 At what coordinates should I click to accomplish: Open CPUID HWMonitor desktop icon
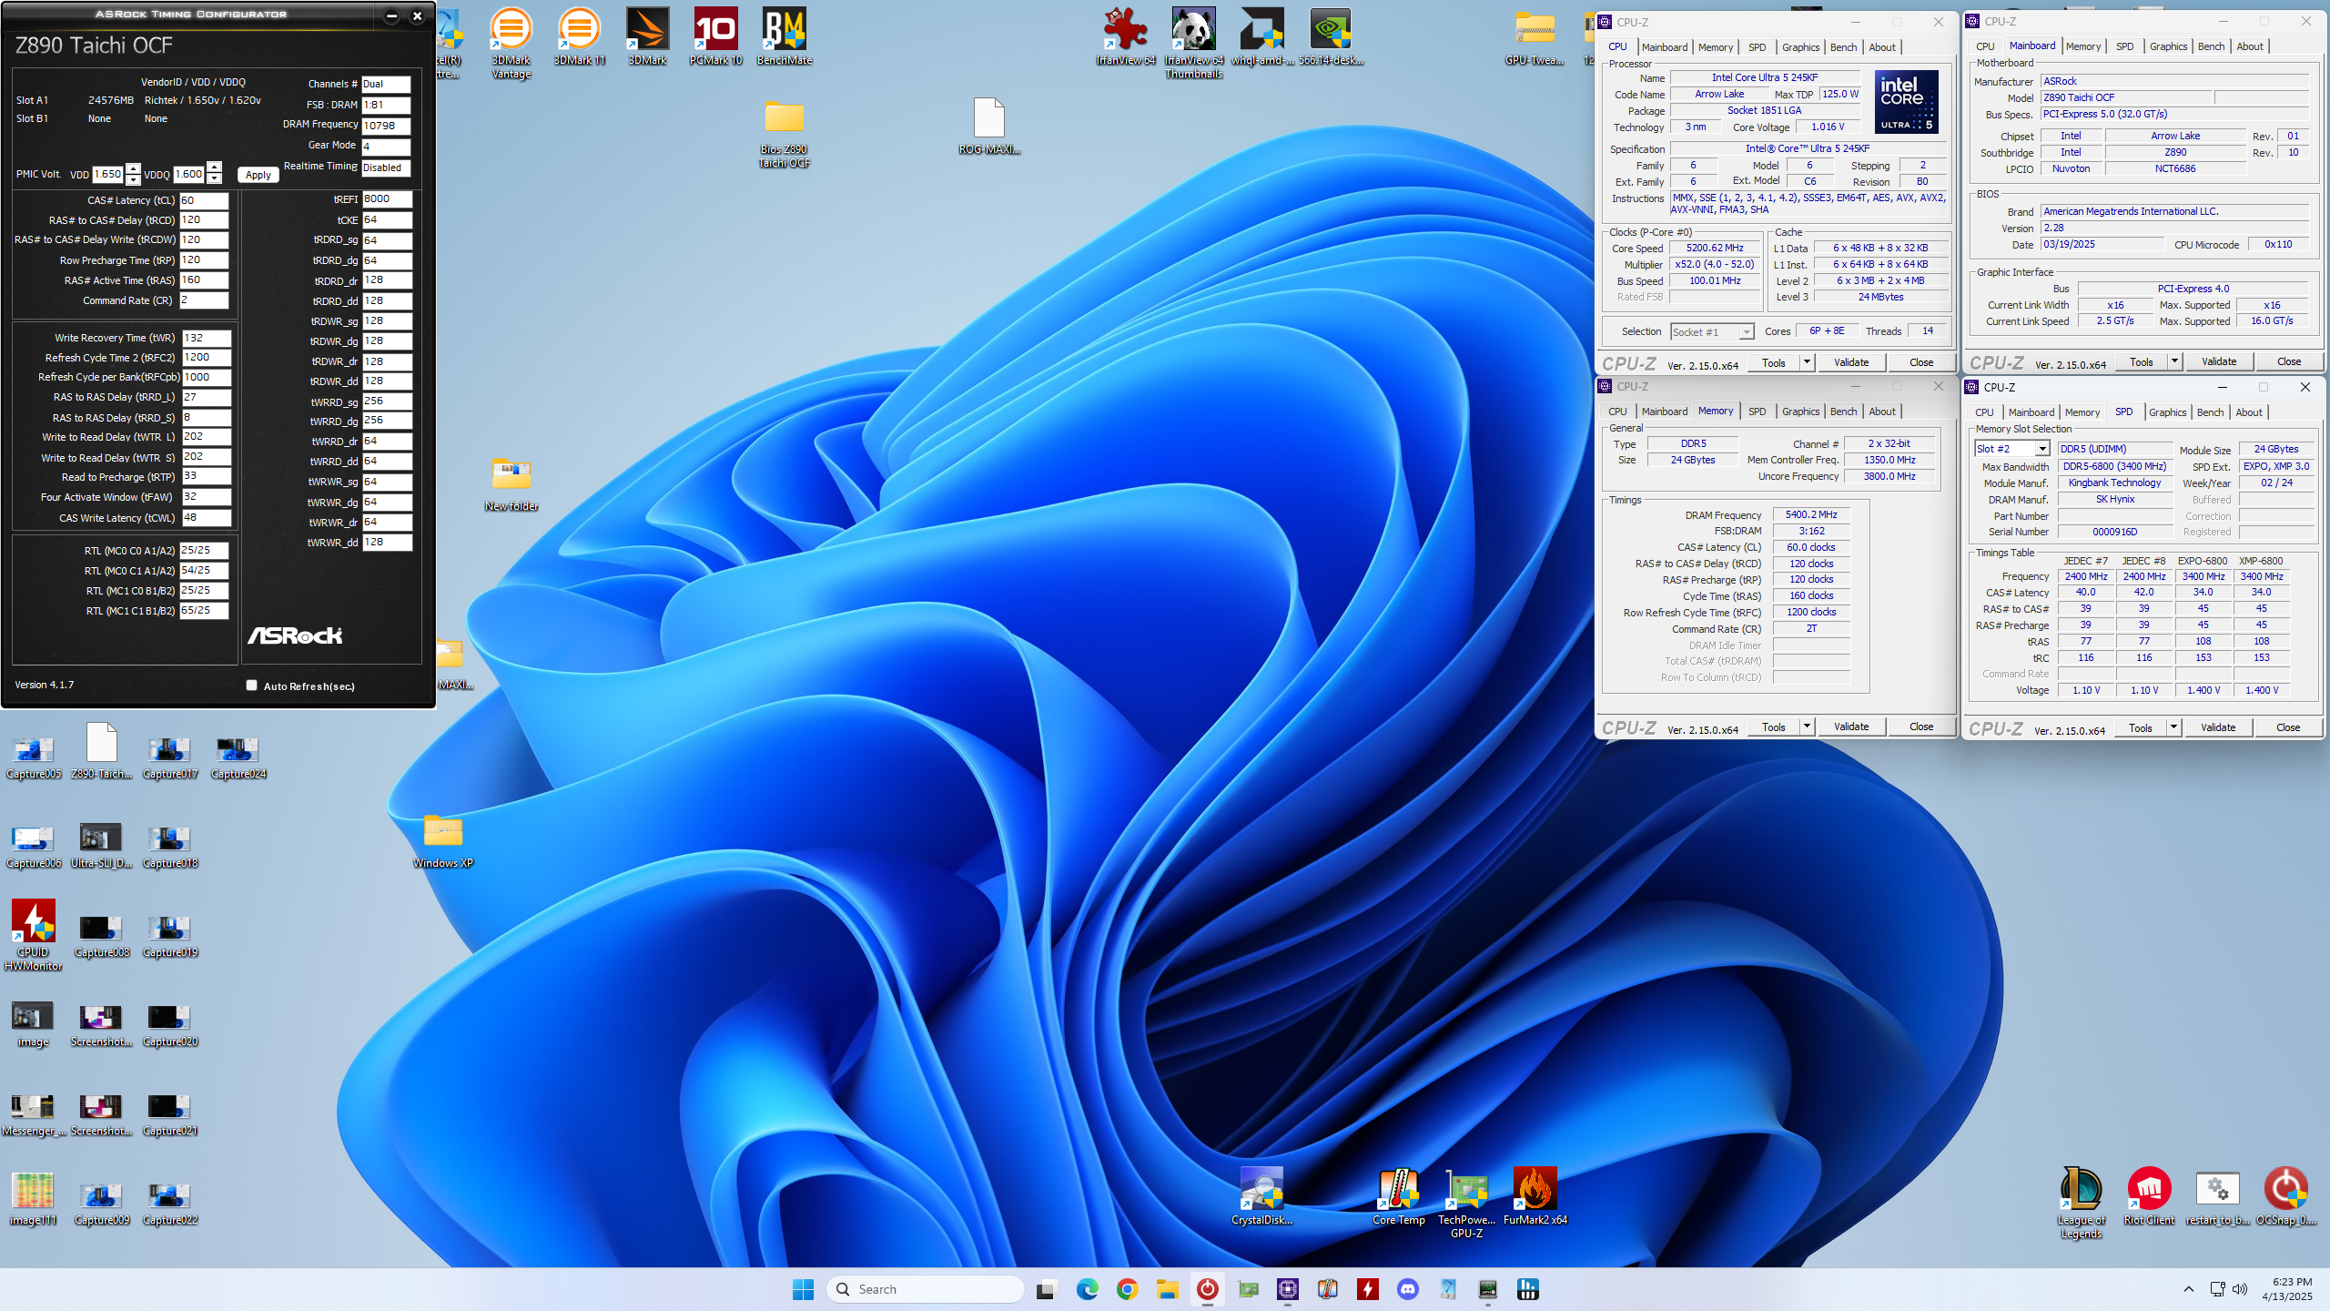(x=33, y=935)
